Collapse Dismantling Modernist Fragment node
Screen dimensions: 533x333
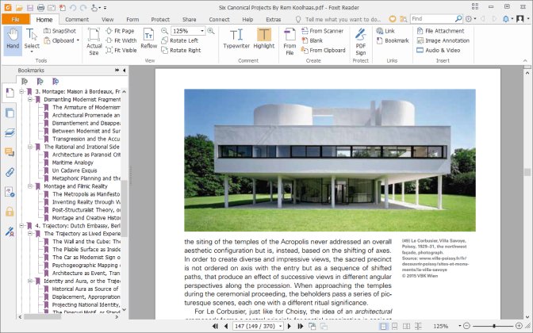click(x=30, y=99)
